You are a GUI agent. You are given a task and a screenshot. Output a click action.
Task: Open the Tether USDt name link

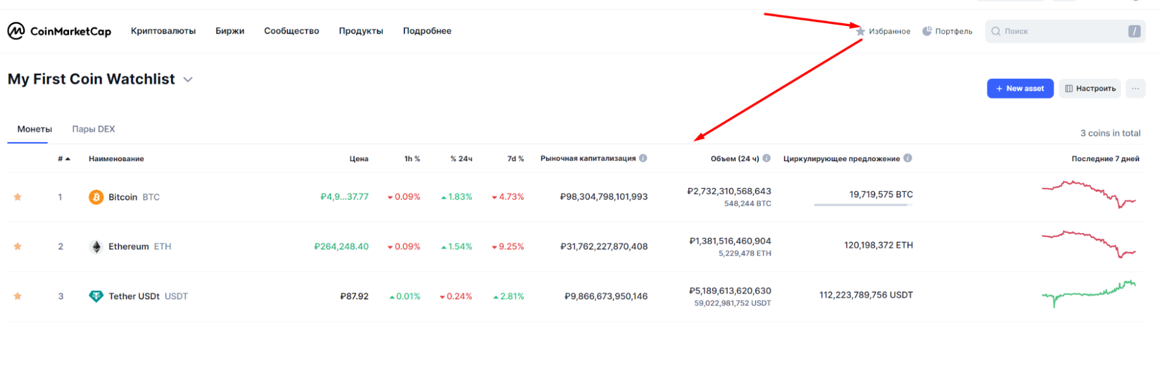coord(134,296)
